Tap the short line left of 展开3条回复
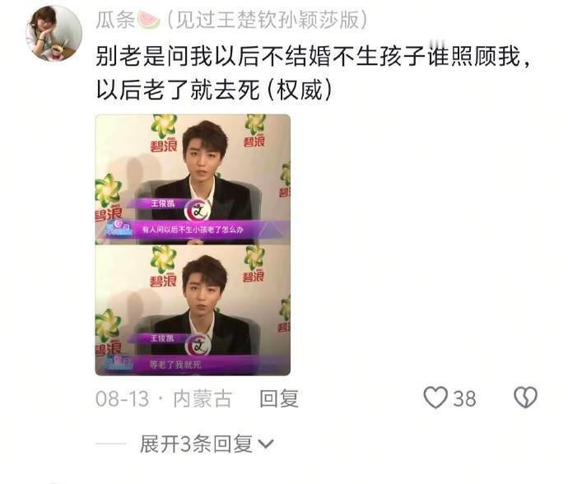The width and height of the screenshot is (568, 484). click(x=110, y=444)
